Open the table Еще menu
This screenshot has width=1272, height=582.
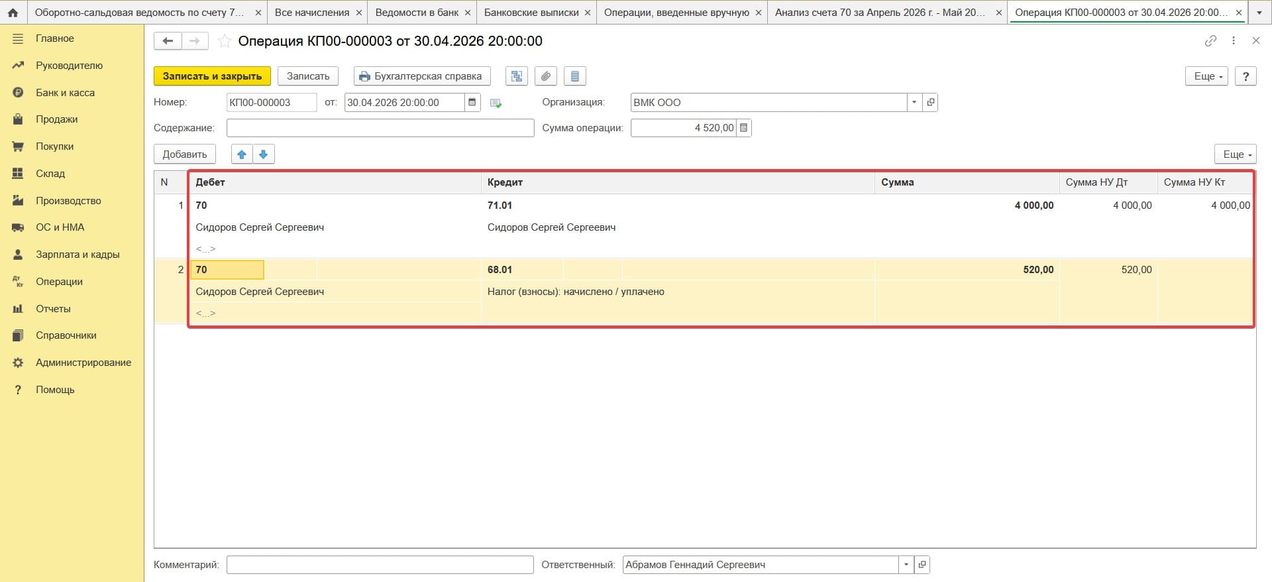[1236, 154]
